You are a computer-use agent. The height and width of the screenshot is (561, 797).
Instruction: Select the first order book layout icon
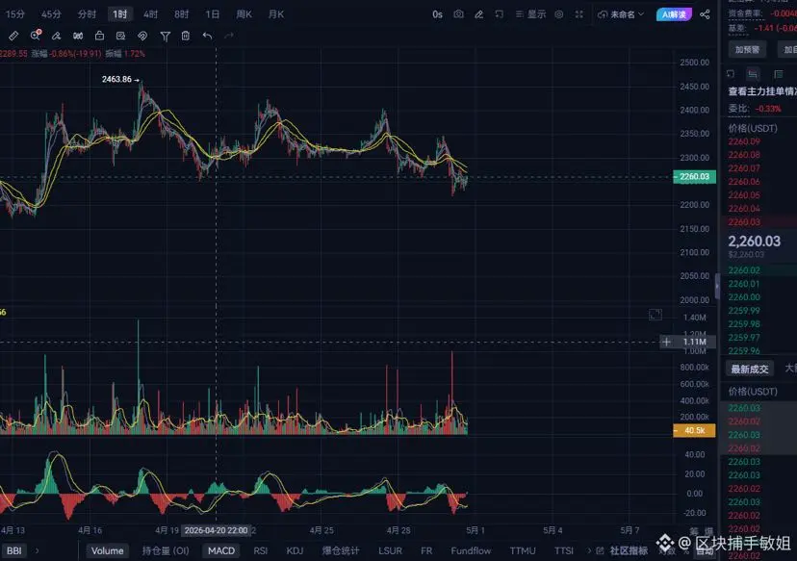click(731, 74)
